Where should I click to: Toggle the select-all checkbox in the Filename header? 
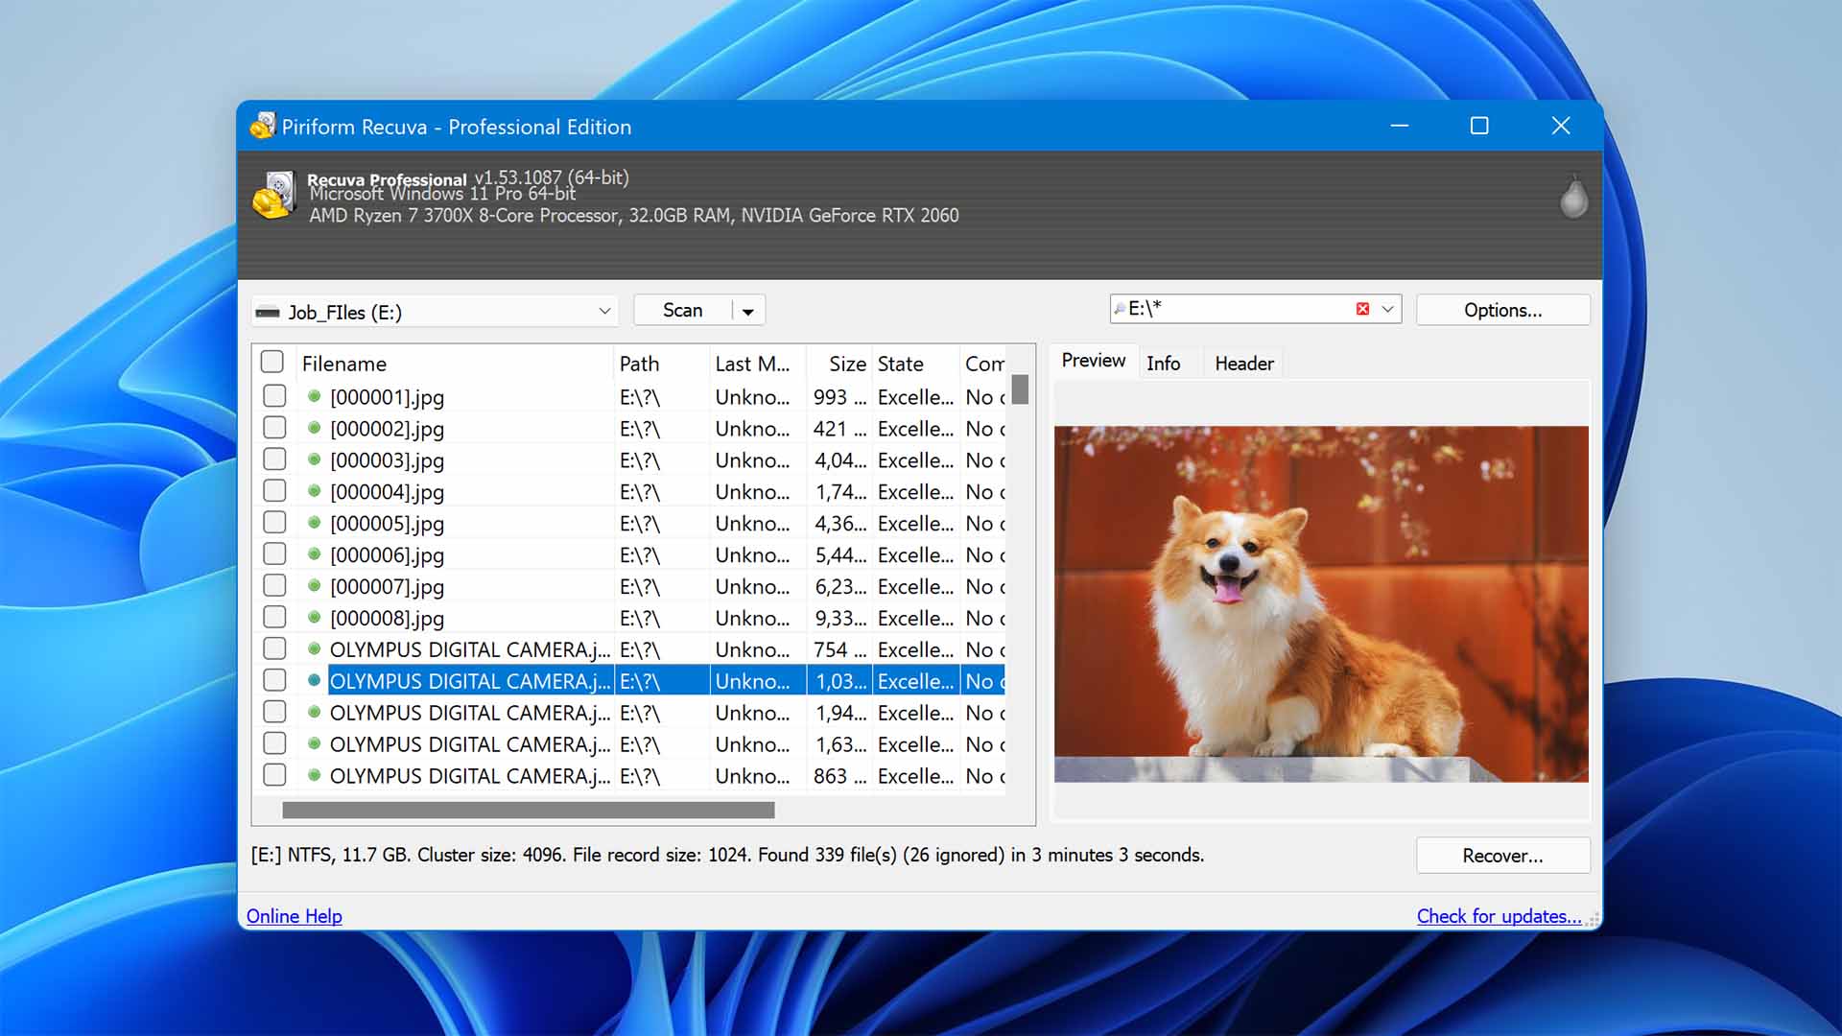pos(272,362)
